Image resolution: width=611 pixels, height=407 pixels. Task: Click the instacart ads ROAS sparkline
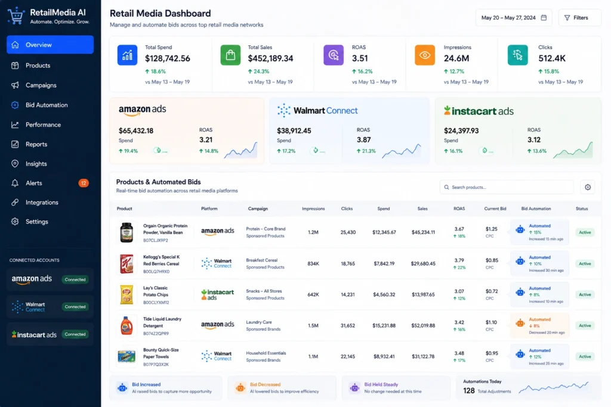click(573, 150)
